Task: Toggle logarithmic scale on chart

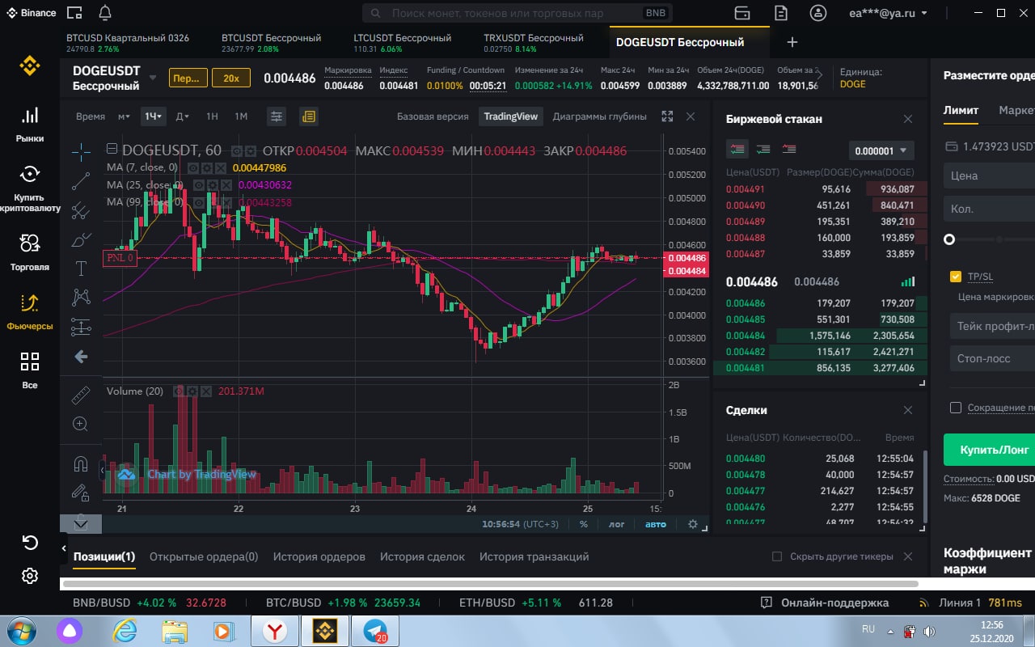Action: (616, 524)
